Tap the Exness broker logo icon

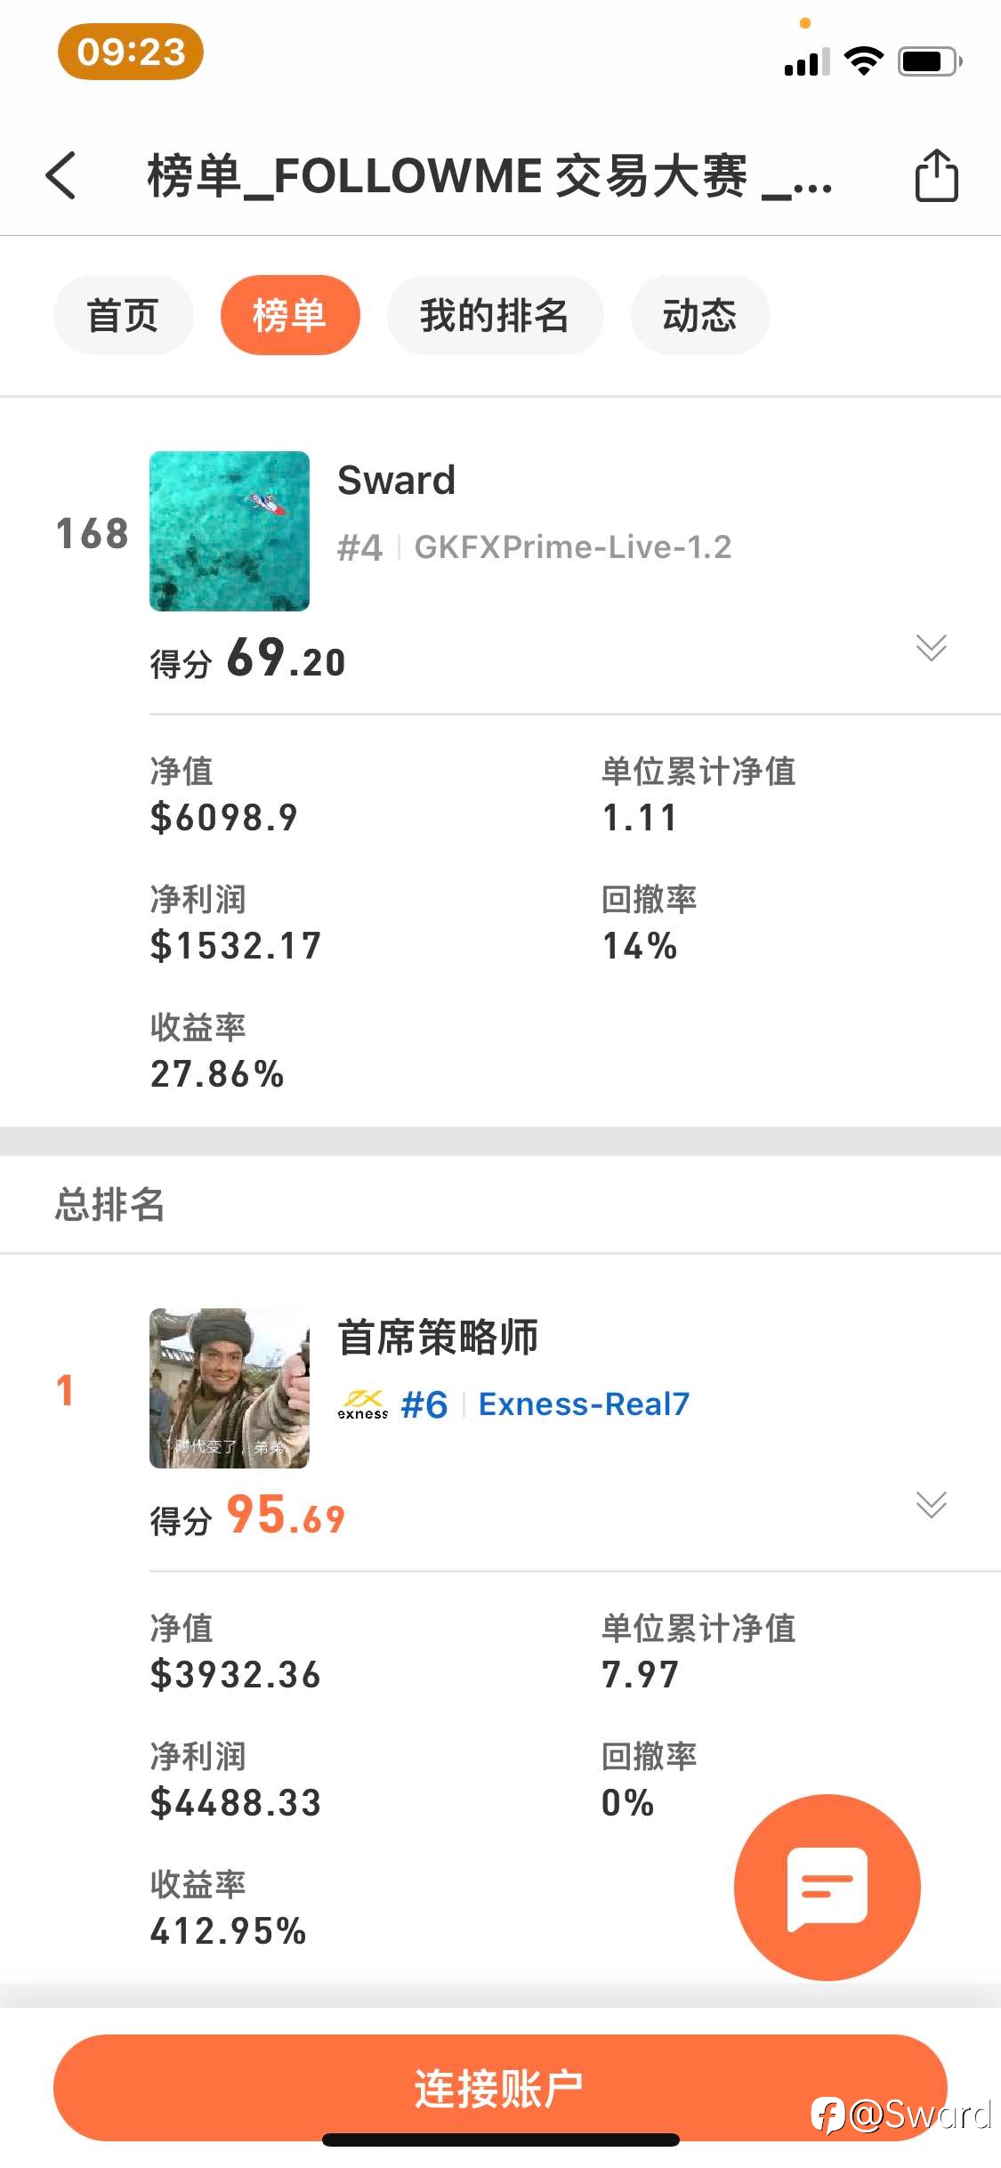(363, 1404)
